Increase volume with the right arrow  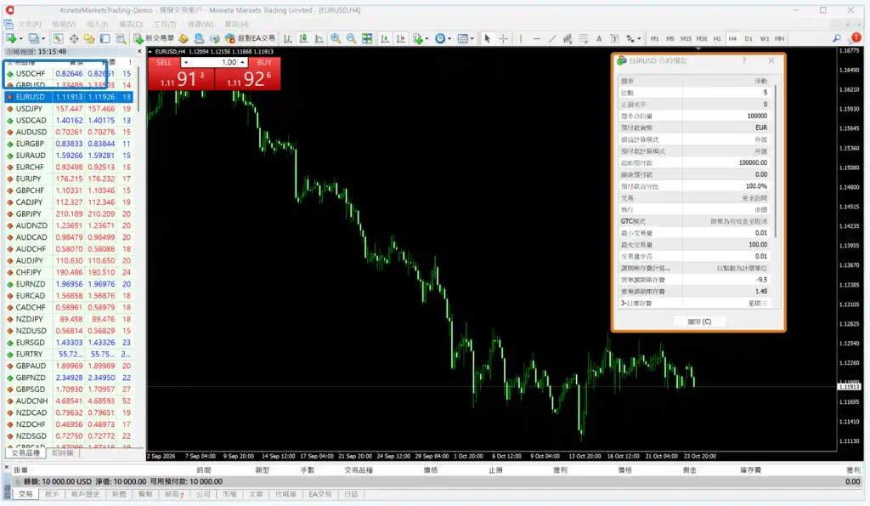click(242, 62)
